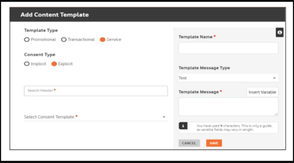Select the Transactional template type
Image resolution: width=294 pixels, height=163 pixels.
(64, 39)
